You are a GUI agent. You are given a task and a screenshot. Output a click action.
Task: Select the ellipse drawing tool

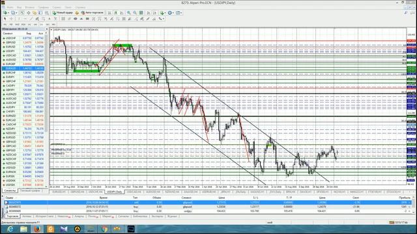pos(76,19)
